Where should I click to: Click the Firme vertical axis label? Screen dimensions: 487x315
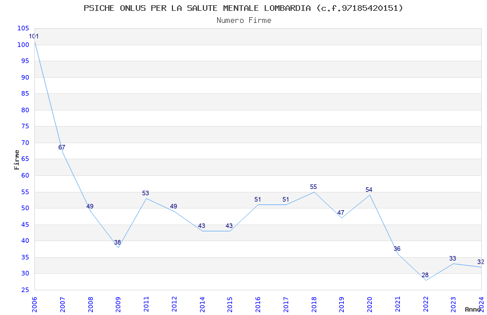coord(17,160)
